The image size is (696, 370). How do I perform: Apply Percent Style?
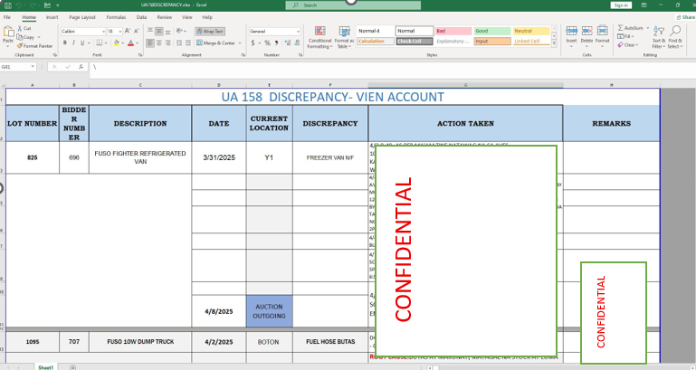(x=267, y=43)
